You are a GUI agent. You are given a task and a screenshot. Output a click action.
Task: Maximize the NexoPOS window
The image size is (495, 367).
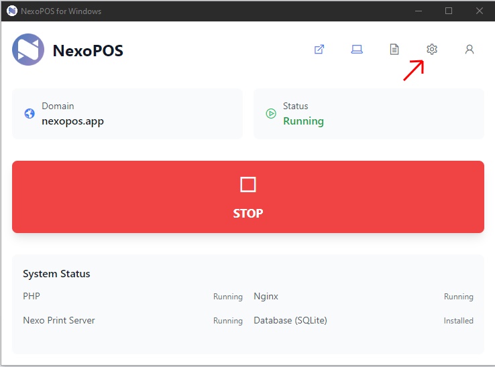click(449, 11)
